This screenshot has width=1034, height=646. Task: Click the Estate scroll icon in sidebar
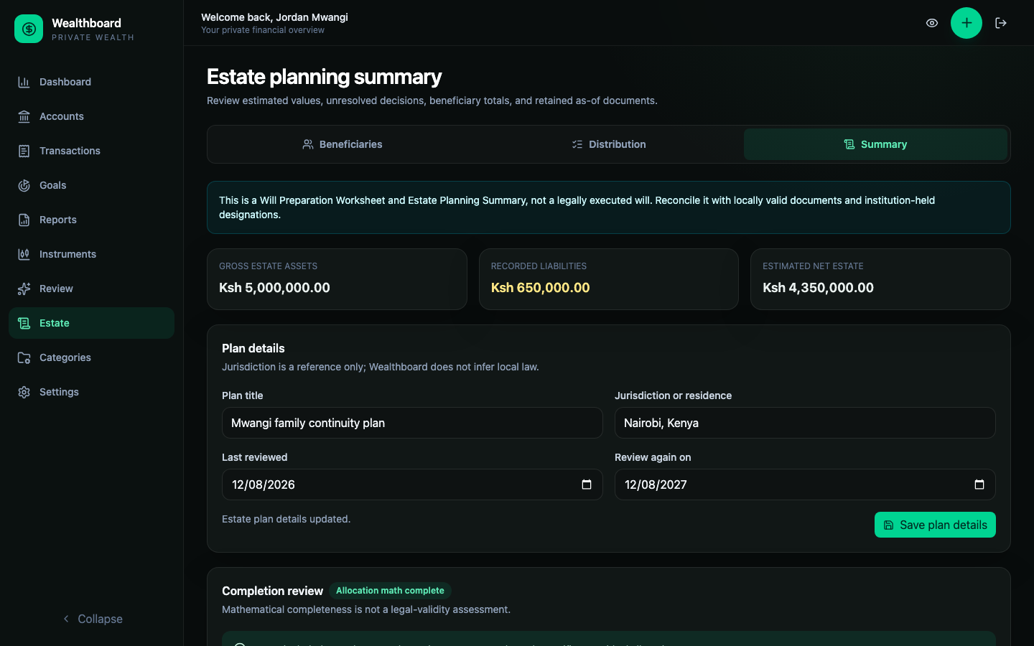point(24,323)
